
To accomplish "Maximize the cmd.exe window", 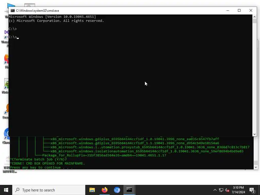I will pos(239,10).
